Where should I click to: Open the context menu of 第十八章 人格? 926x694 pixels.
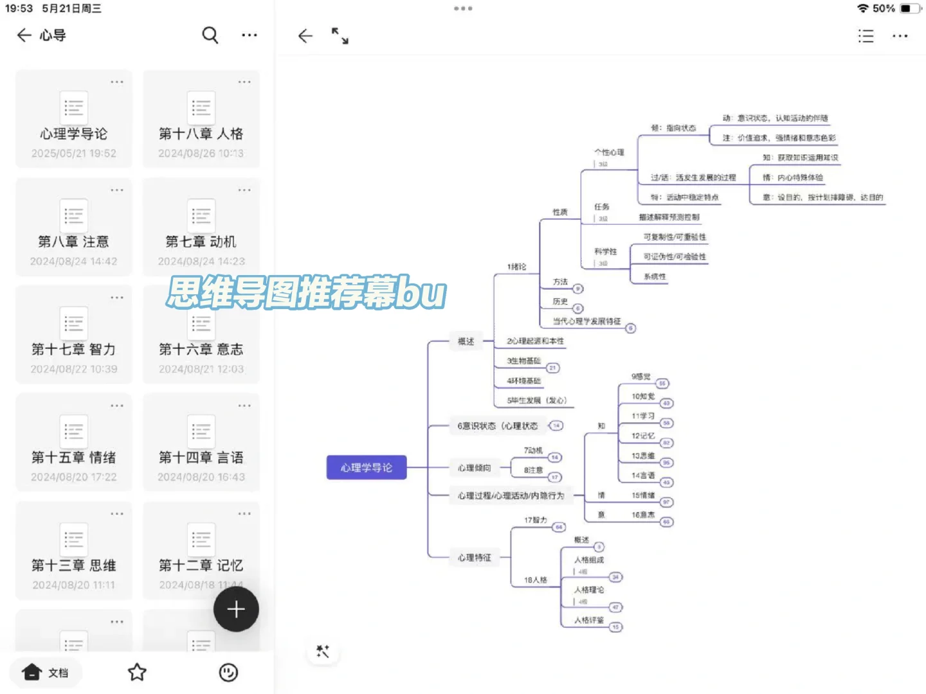pyautogui.click(x=244, y=82)
